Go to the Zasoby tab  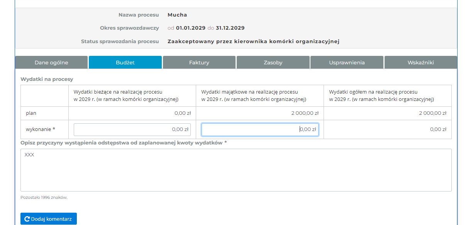pyautogui.click(x=273, y=62)
